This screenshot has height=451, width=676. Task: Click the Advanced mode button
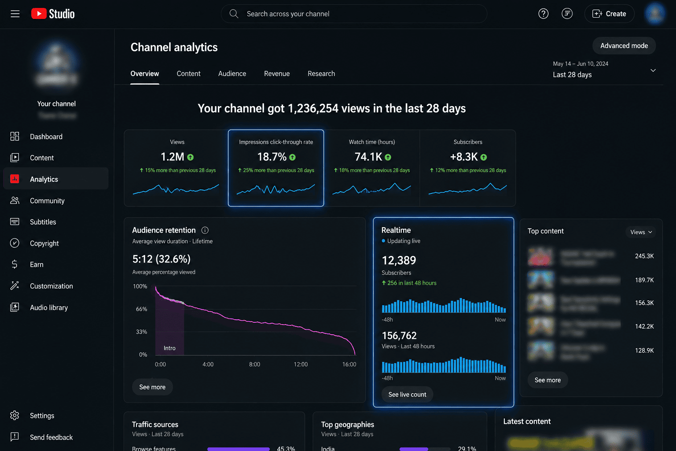click(624, 46)
